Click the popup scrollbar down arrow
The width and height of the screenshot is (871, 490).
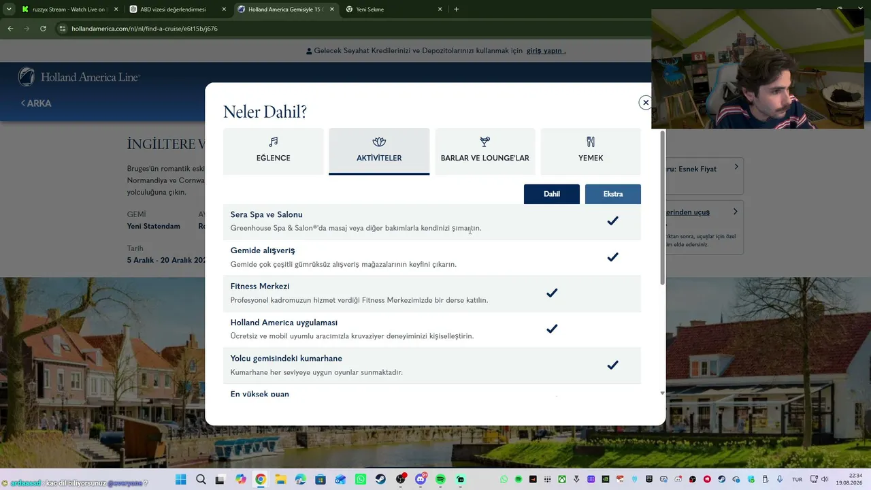pos(663,393)
